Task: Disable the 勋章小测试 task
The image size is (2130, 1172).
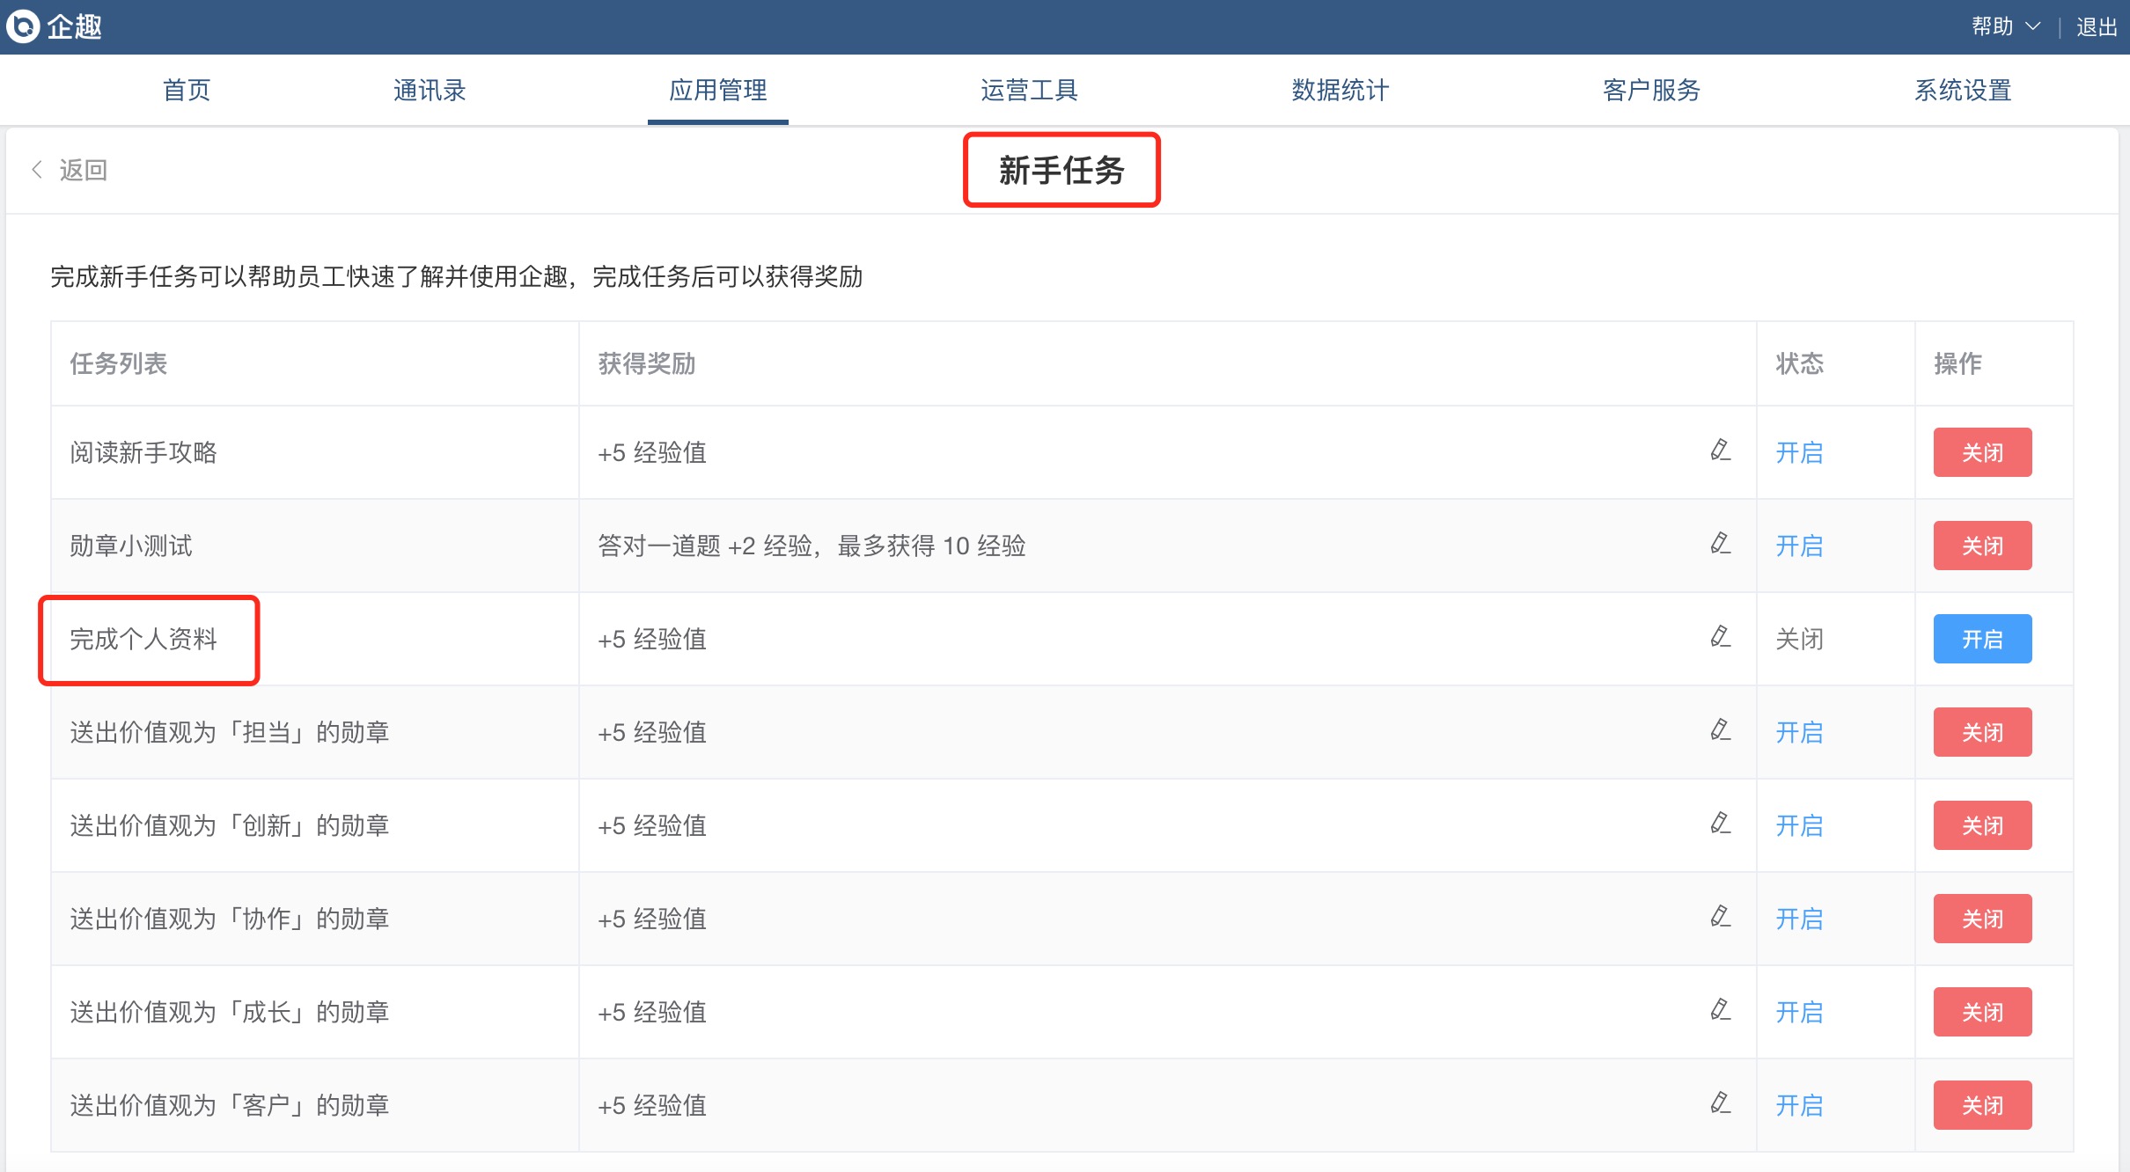Action: pos(1981,546)
